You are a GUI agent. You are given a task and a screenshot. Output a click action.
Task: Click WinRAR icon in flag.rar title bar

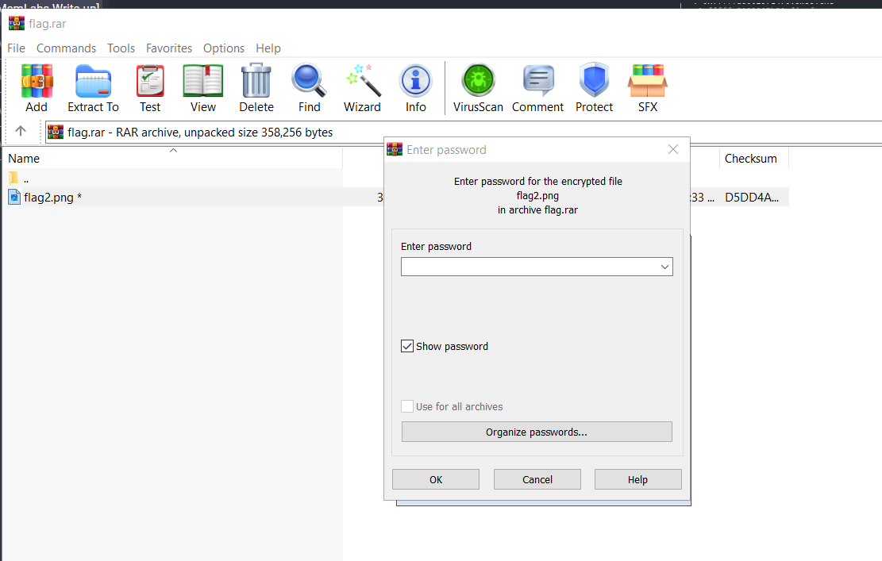[17, 23]
